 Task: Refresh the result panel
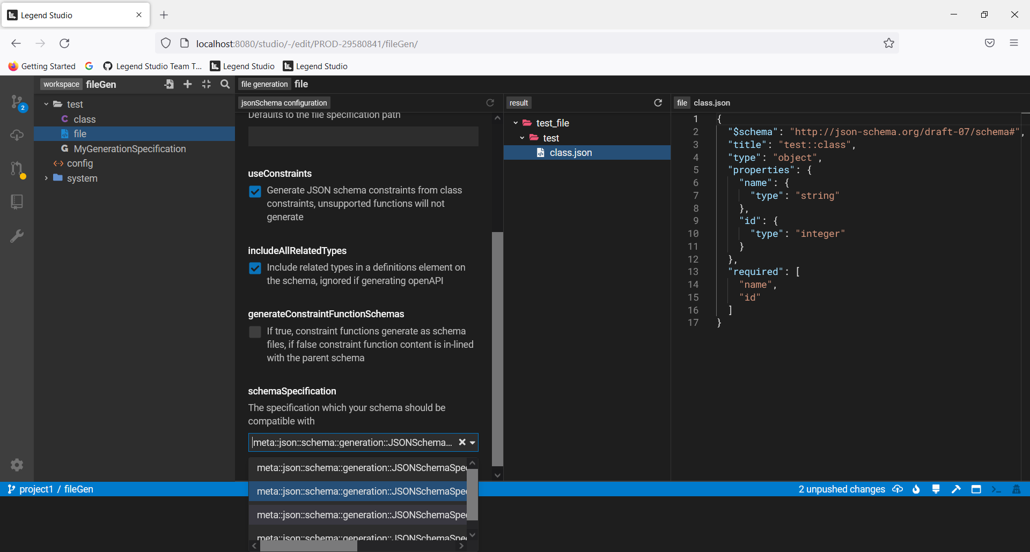click(x=658, y=103)
